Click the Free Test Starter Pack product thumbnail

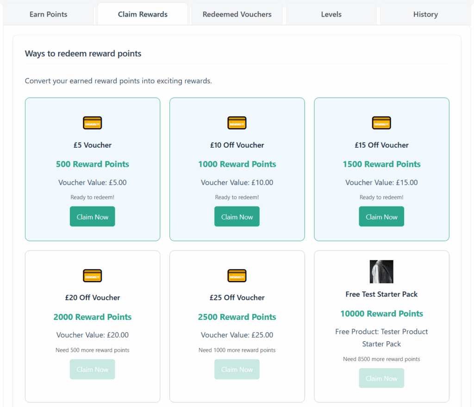click(x=381, y=271)
